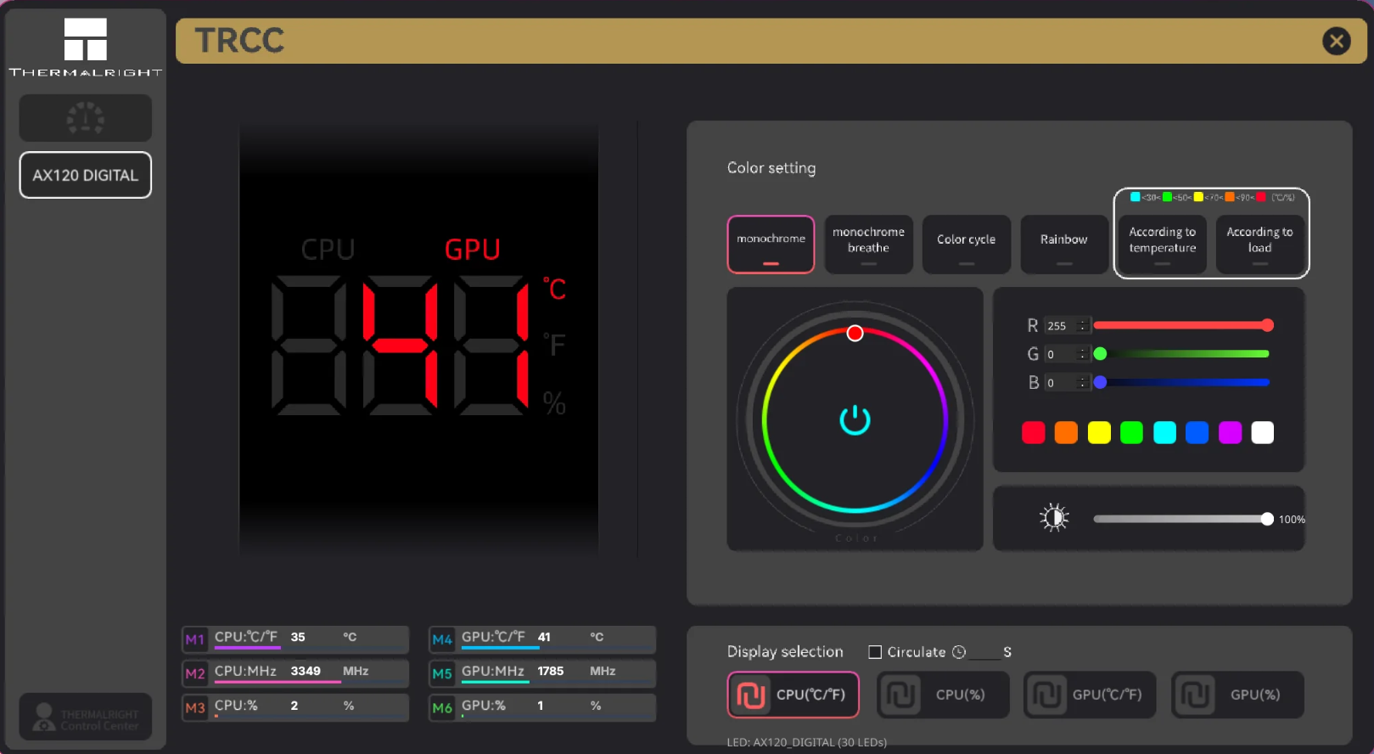Select CPU(%) display option
This screenshot has width=1374, height=754.
942,695
